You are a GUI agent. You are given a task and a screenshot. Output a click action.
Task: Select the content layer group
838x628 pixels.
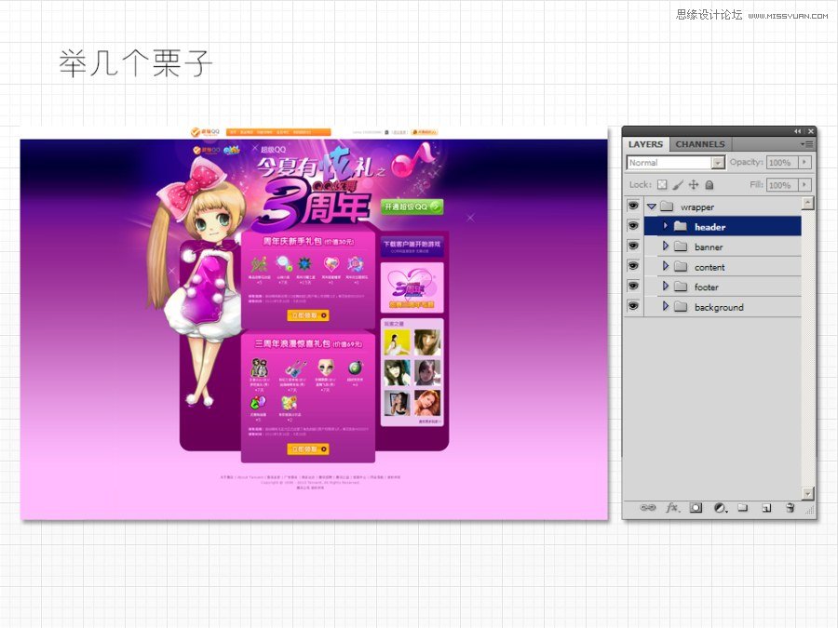click(722, 266)
